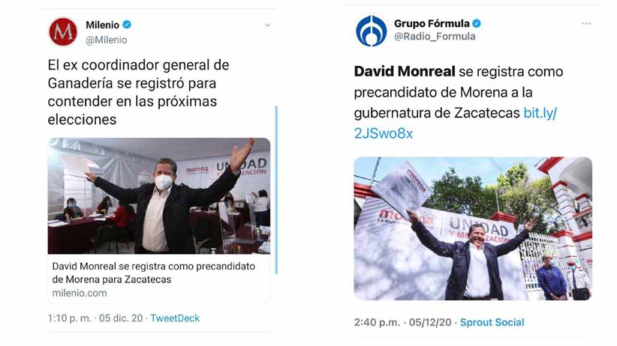Click the blue vertical scrollbar beside Milenio tweet
The height and width of the screenshot is (346, 617).
pos(276,189)
